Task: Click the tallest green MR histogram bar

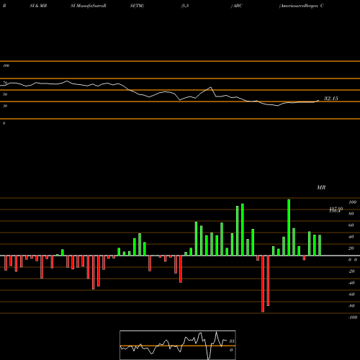Action: [289, 228]
